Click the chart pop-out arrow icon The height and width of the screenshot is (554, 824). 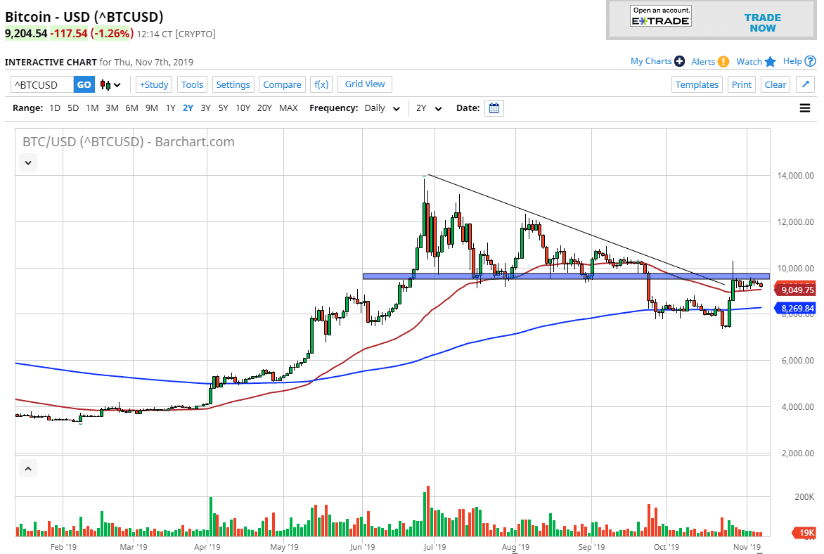click(x=806, y=84)
